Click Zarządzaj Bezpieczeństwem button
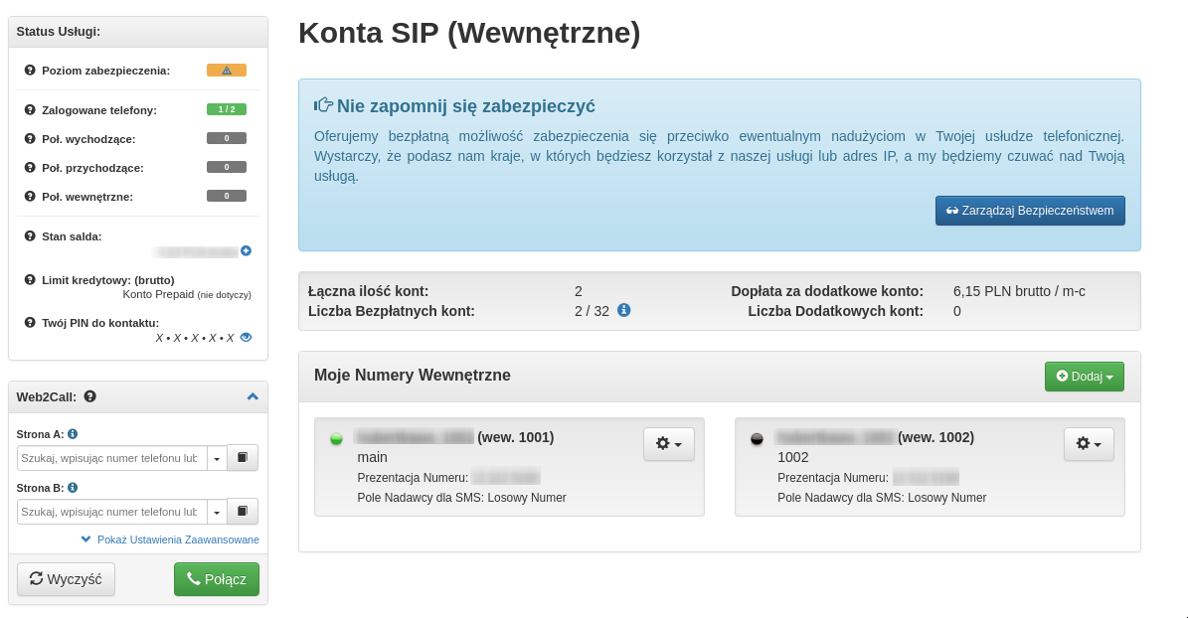This screenshot has height=618, width=1188. tap(1029, 211)
